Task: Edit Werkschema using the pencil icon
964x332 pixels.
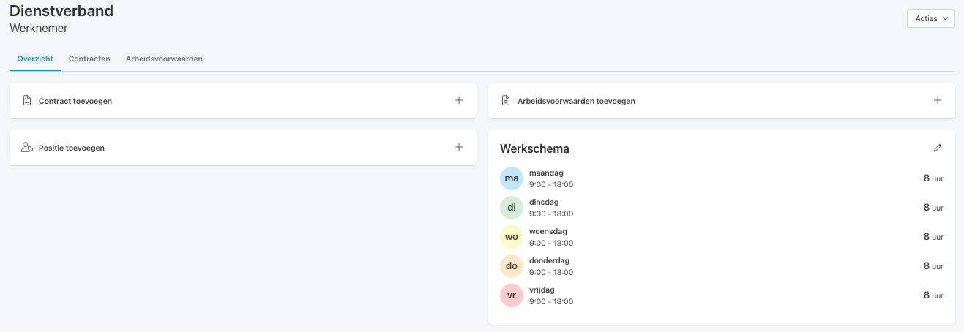Action: (x=938, y=148)
